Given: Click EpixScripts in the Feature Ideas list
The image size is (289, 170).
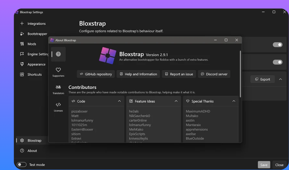Looking at the screenshot, I should [137, 134].
